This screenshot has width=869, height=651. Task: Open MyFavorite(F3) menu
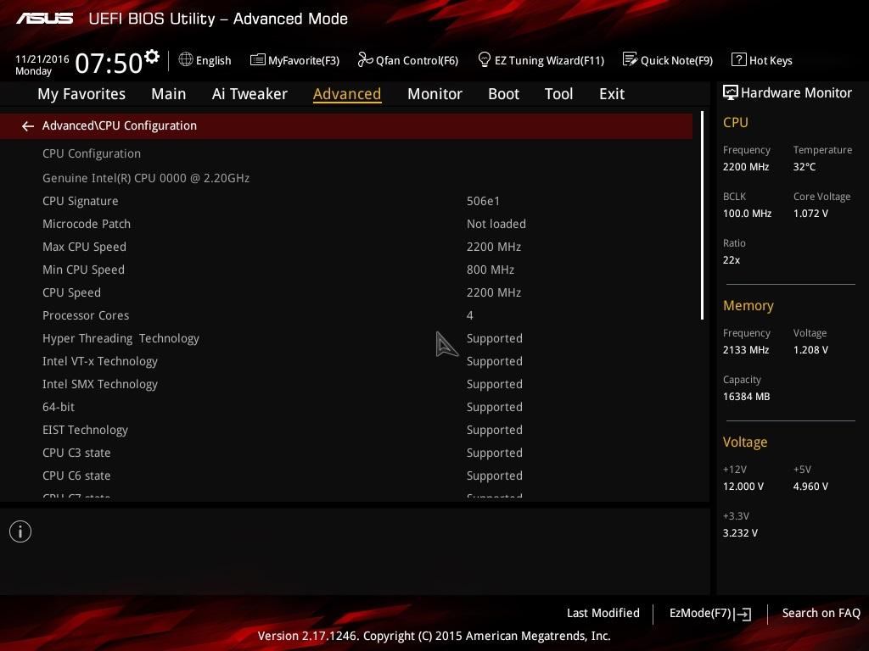click(294, 60)
